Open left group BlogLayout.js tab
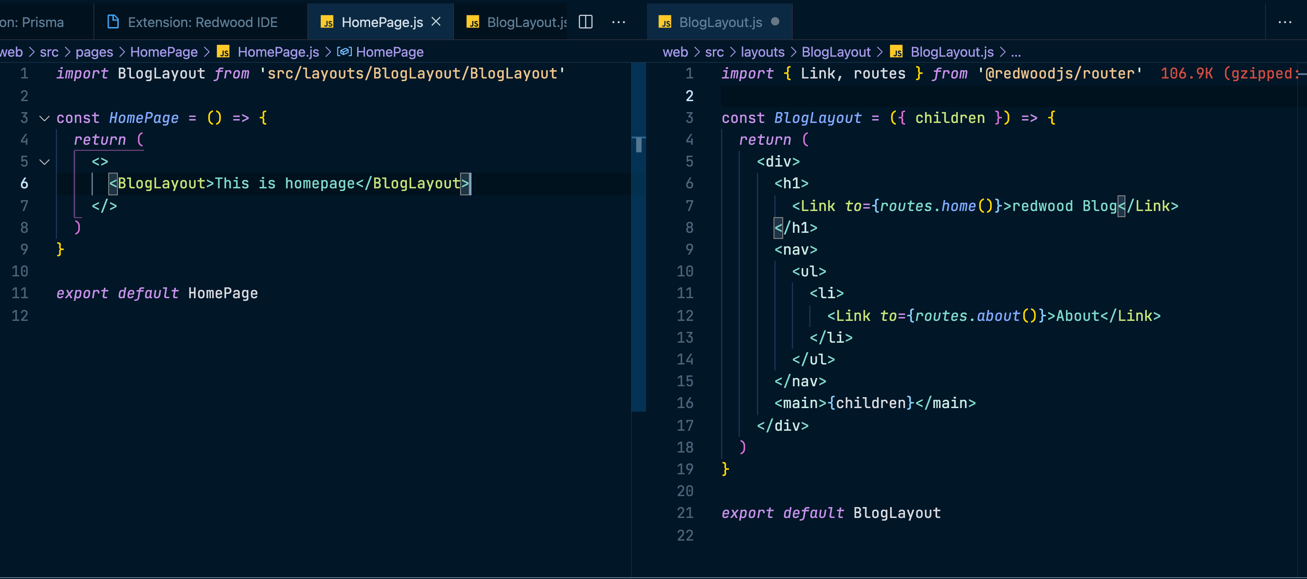 pos(510,22)
